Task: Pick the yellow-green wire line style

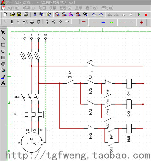Action: 112,22
